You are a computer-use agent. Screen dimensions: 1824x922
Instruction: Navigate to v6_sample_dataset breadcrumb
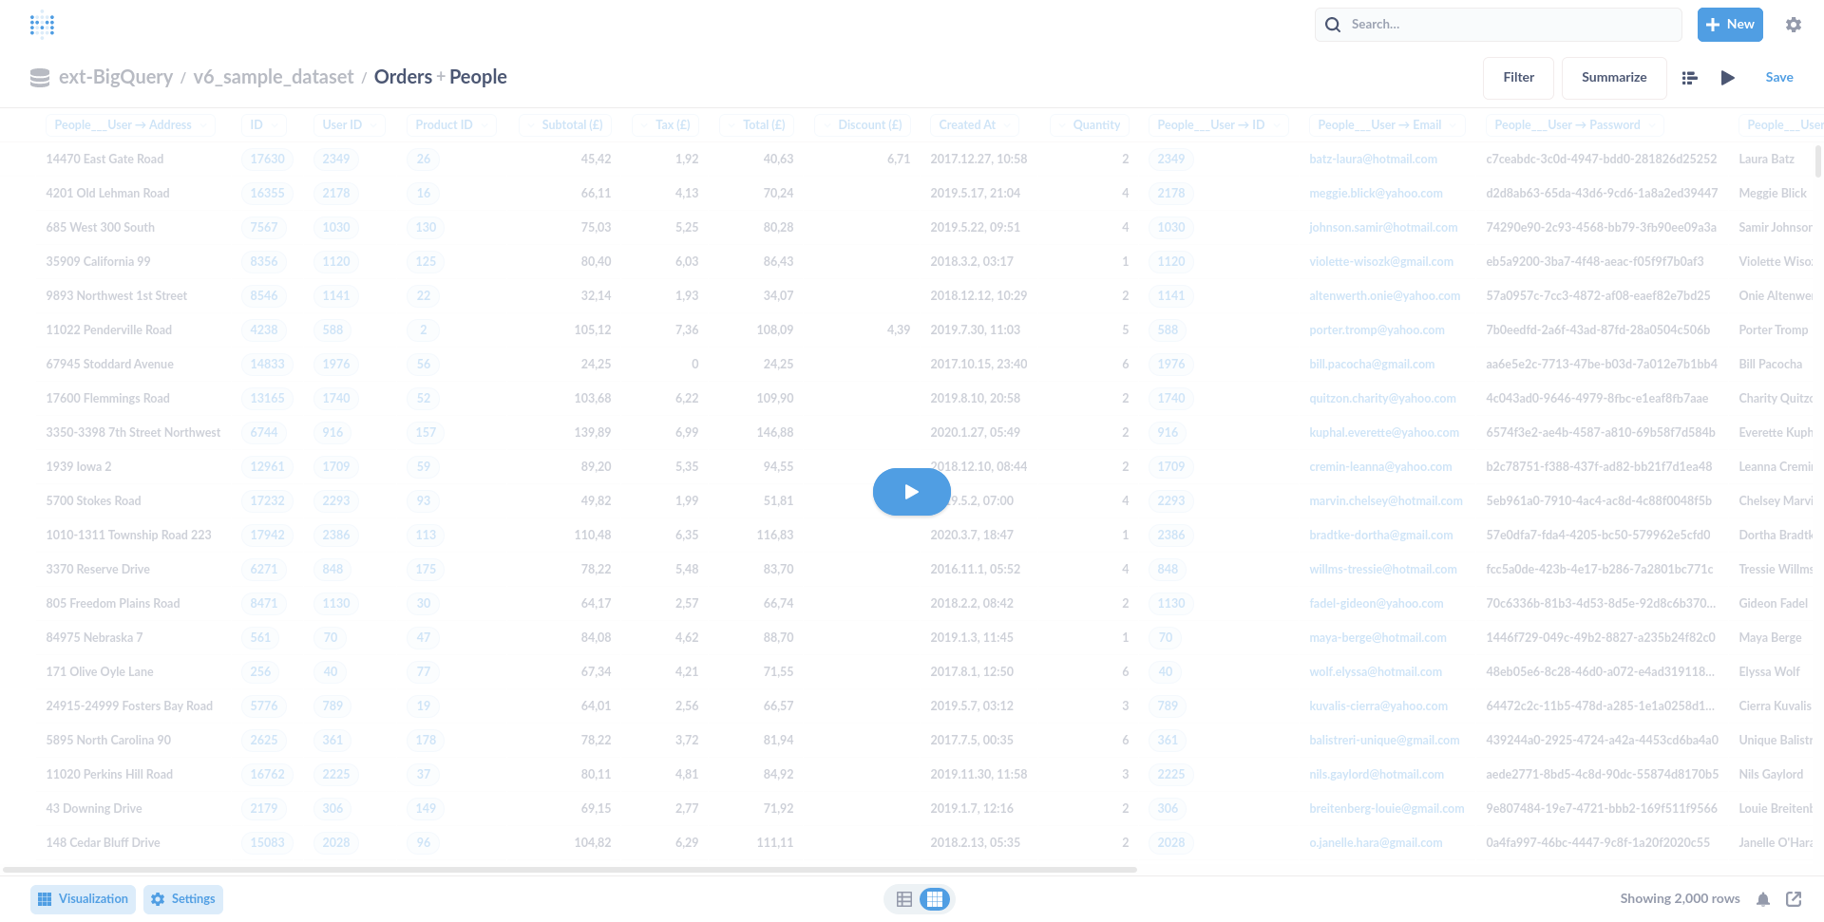(272, 76)
